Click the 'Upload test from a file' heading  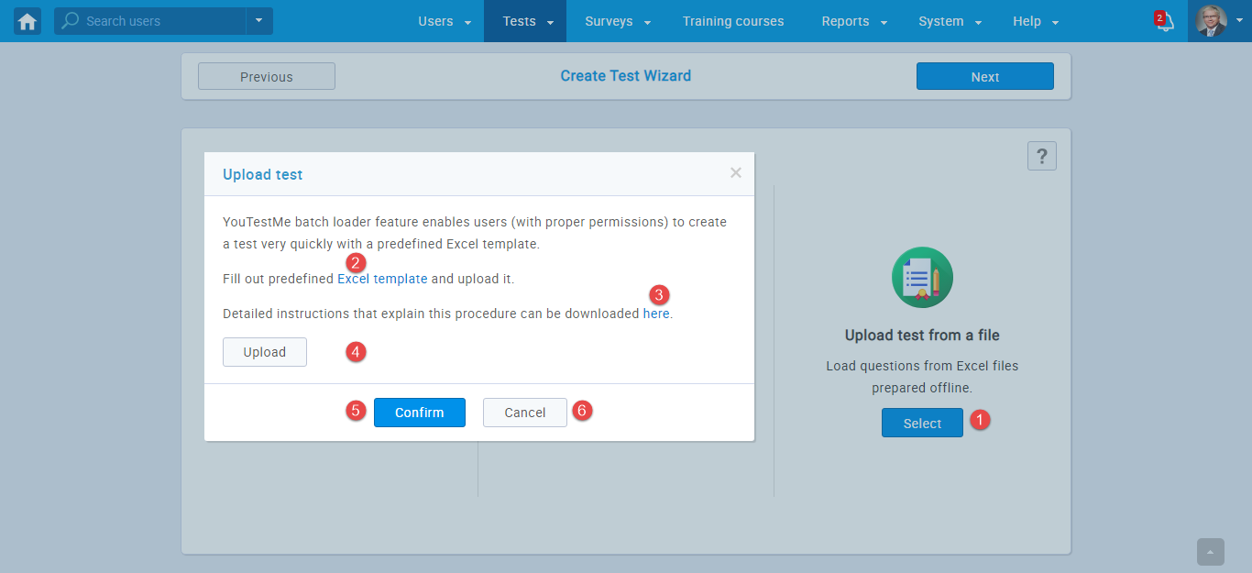coord(922,336)
